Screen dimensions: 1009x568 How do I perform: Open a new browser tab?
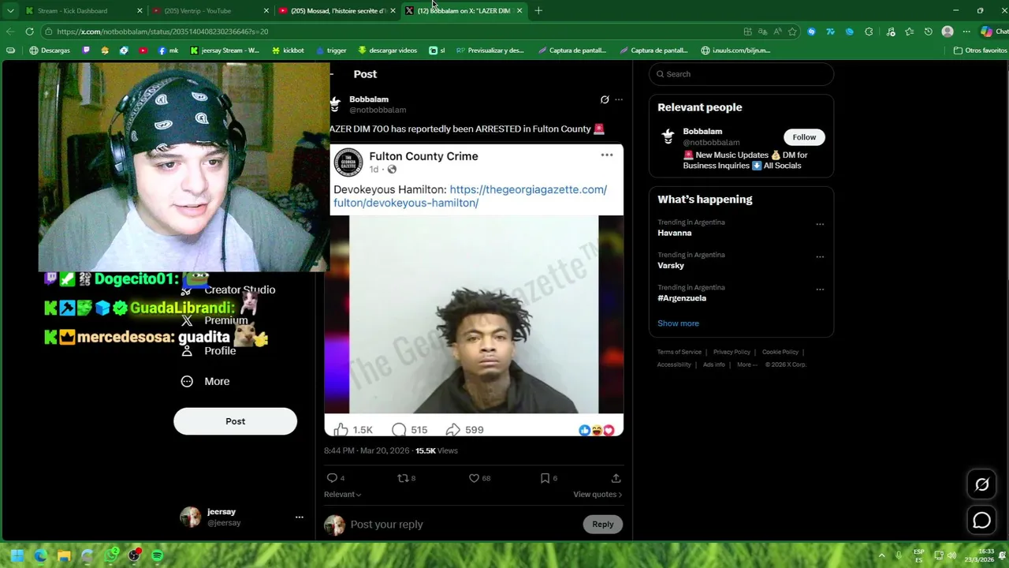point(538,11)
